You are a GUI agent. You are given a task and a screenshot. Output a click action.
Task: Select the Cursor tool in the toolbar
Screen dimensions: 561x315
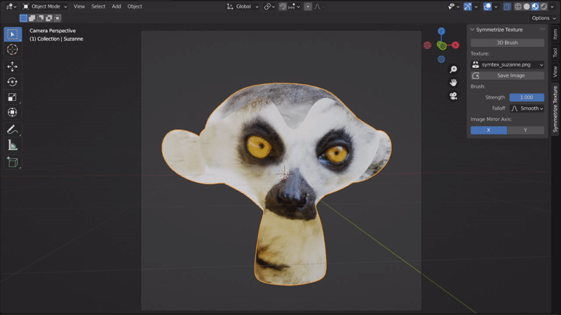13,50
